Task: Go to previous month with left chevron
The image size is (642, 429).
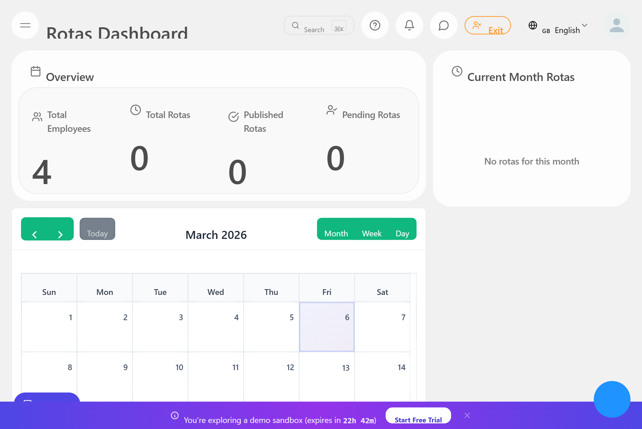Action: click(x=35, y=234)
